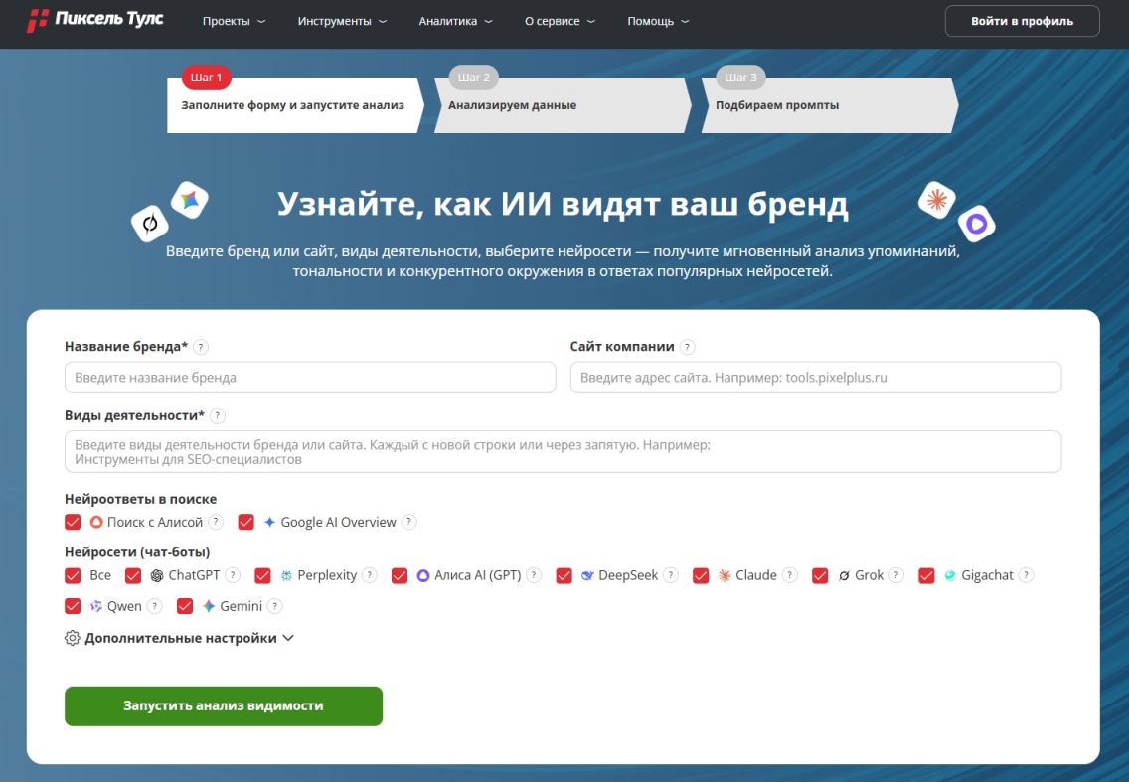Open the Инструменты dropdown menu
This screenshot has height=782, width=1129.
click(342, 21)
